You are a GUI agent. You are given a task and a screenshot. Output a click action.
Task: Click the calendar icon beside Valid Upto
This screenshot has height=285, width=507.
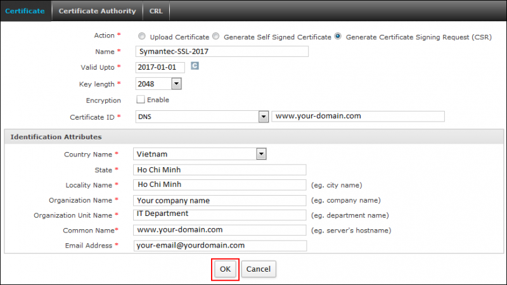pyautogui.click(x=195, y=66)
